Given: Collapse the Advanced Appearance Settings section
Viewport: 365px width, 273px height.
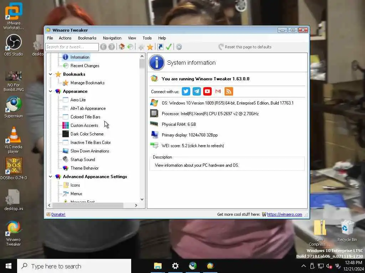Looking at the screenshot, I should (50, 177).
